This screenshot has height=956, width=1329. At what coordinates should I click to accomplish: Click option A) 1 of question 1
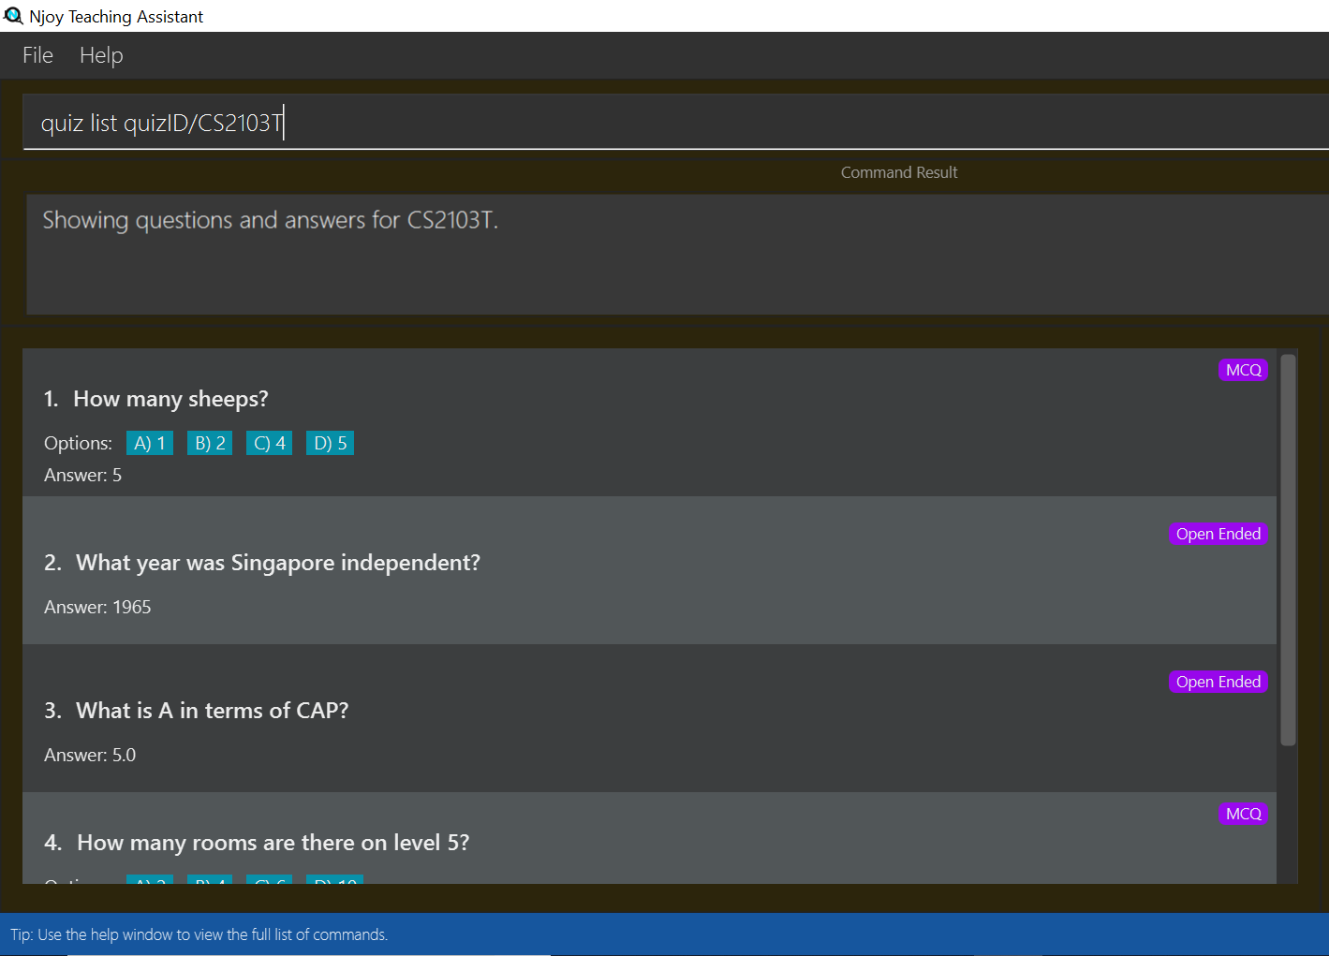(x=150, y=443)
